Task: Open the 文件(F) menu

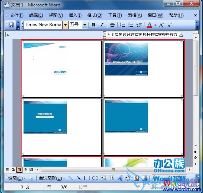Action: coord(16,15)
